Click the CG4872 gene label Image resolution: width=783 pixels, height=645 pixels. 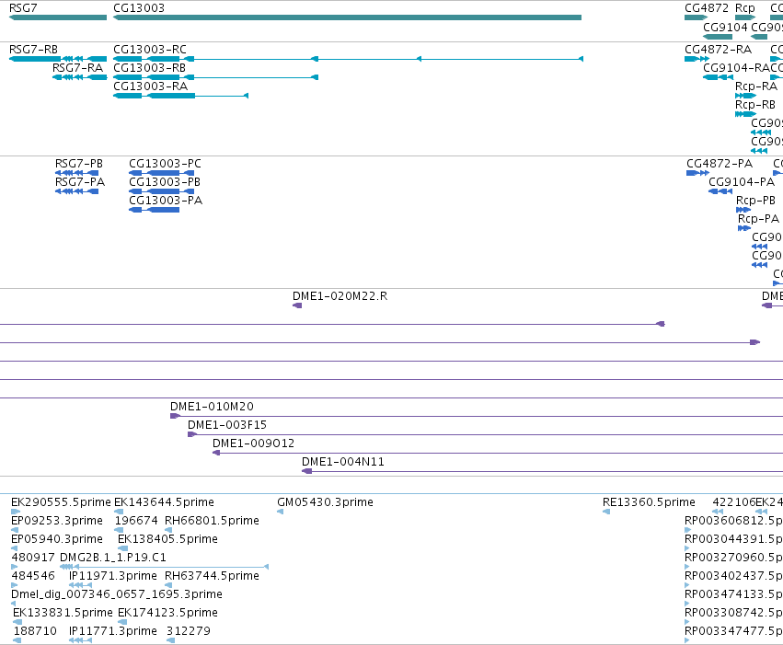coord(706,8)
